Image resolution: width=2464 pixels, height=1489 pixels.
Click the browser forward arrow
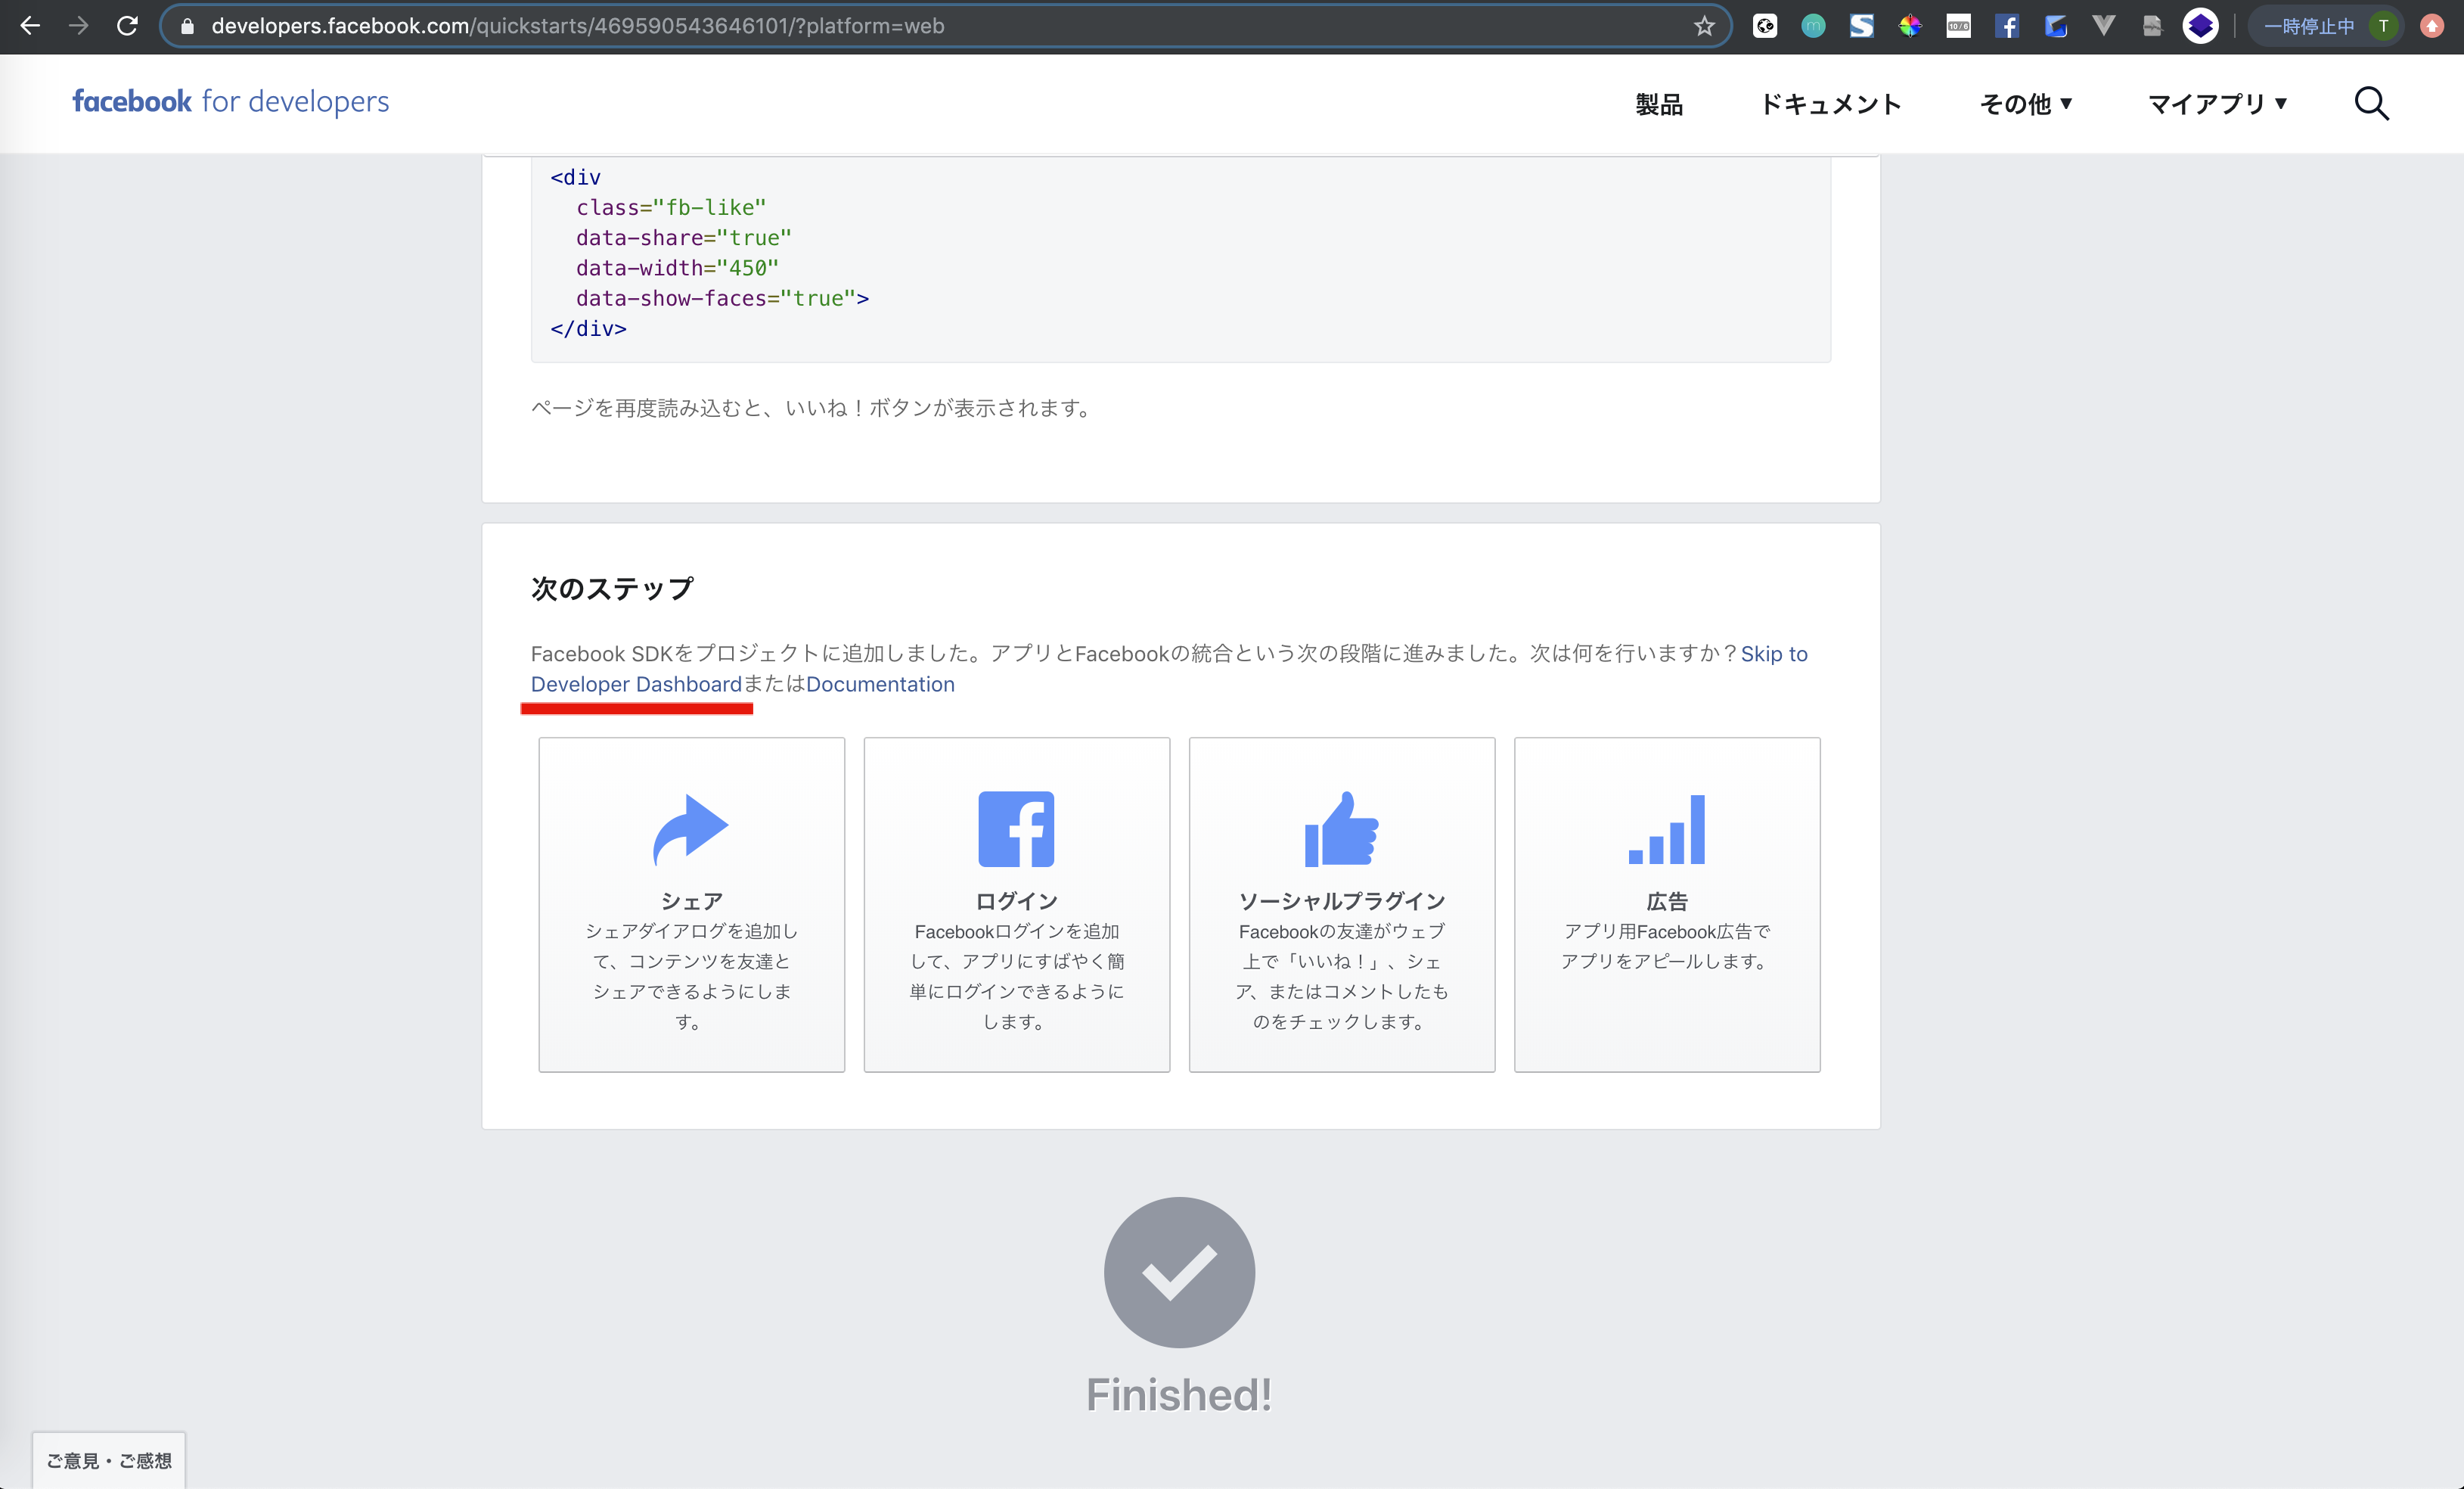78,26
